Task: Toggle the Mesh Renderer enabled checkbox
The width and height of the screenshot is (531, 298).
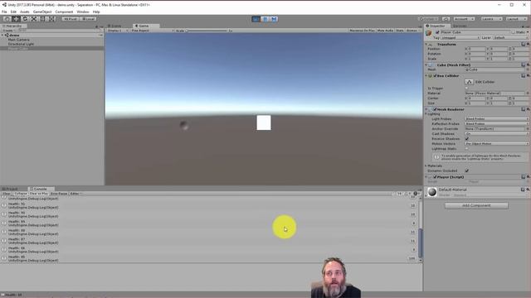Action: (x=435, y=109)
